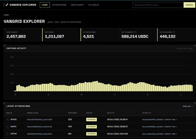Click the Captures column header
This screenshot has width=196, height=139.
[x=72, y=113]
